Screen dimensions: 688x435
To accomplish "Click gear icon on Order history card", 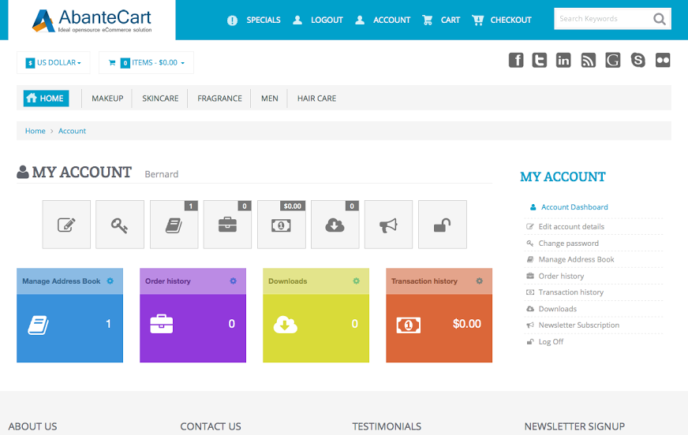I will click(233, 281).
